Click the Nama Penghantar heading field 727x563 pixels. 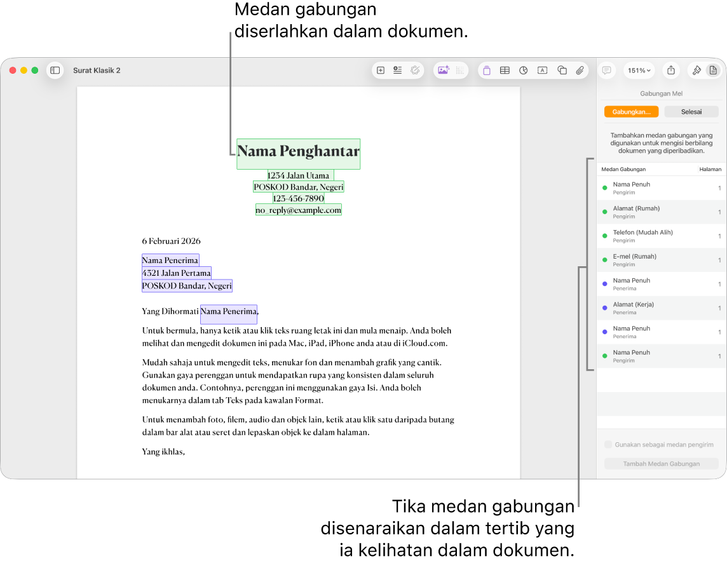click(x=299, y=154)
